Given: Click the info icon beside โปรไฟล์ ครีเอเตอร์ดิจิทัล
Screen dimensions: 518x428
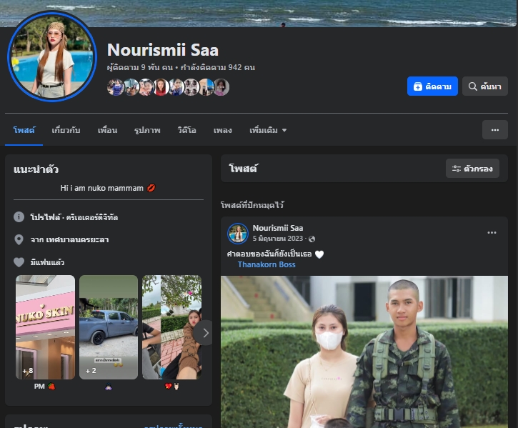Looking at the screenshot, I should (19, 217).
